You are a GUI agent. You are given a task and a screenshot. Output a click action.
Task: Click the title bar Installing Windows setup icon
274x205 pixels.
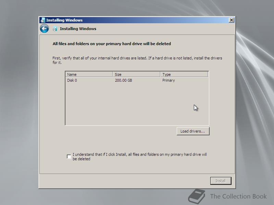tap(43, 20)
